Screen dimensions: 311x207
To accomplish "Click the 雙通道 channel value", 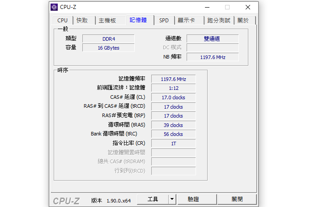I will tap(213, 39).
